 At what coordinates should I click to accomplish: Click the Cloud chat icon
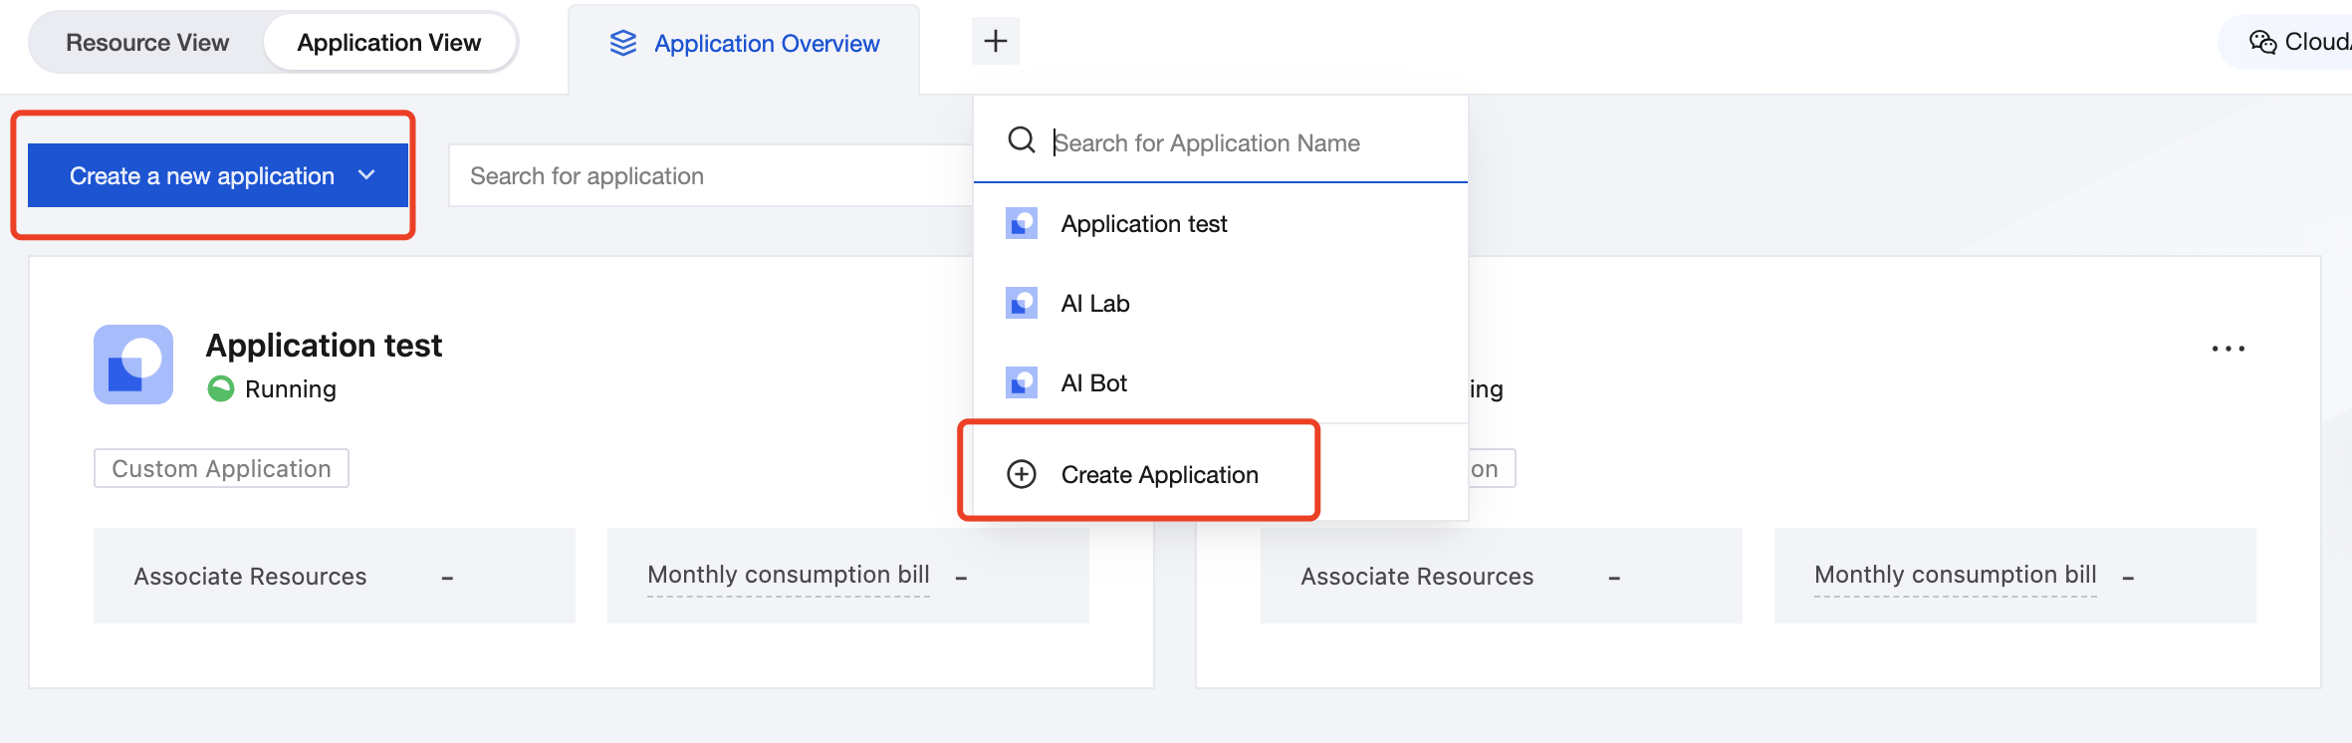pos(2262,42)
